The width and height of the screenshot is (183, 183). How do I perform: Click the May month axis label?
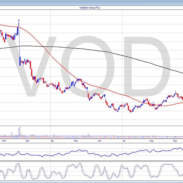(76, 140)
